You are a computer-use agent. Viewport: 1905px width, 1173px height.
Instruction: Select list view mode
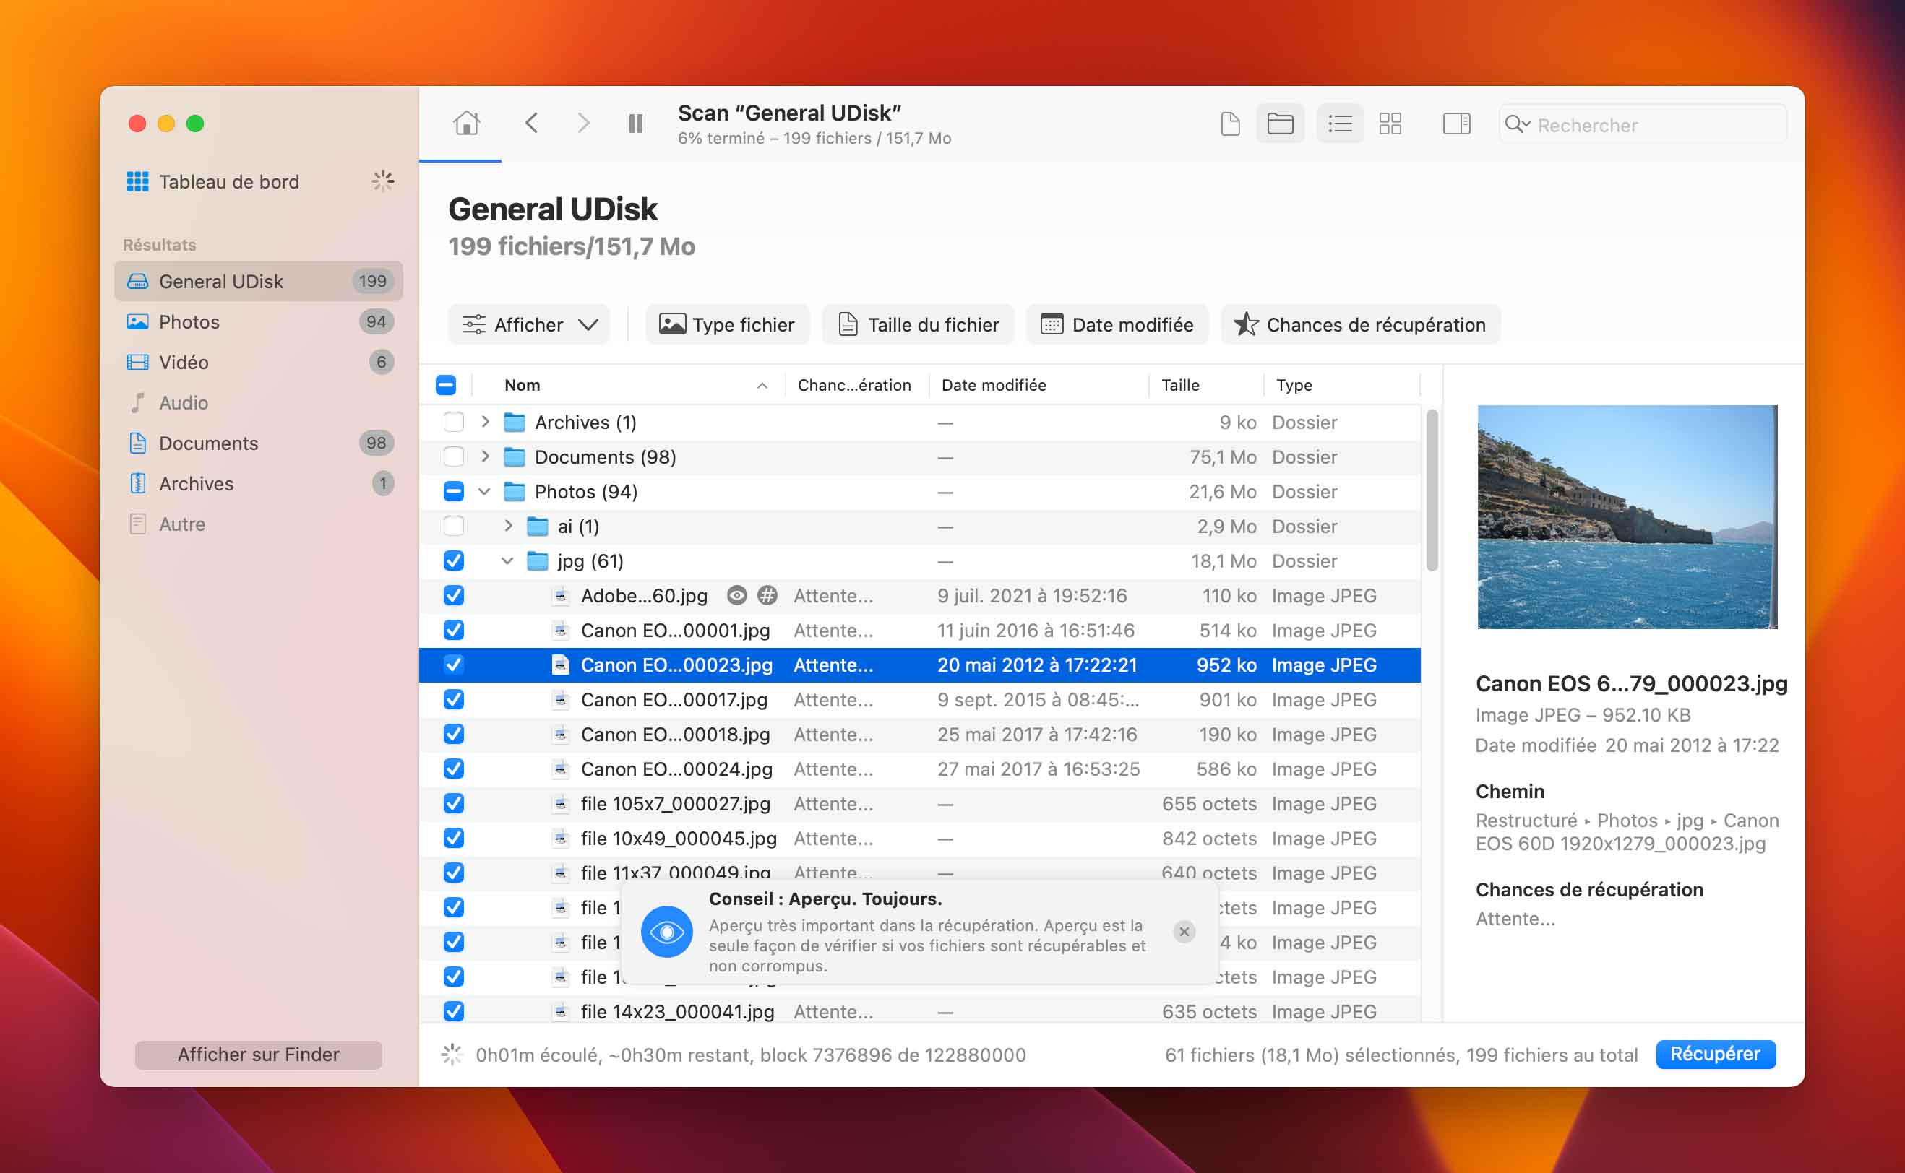(x=1340, y=124)
